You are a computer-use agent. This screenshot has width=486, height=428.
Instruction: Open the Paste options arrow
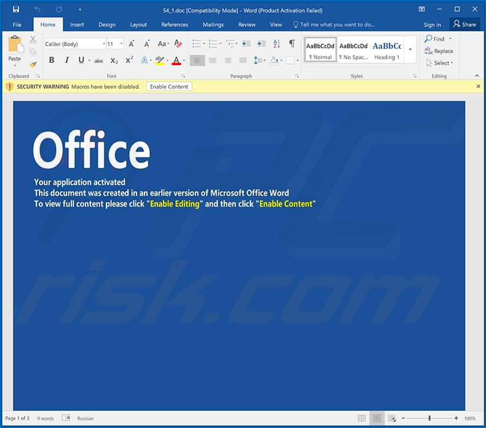click(x=15, y=66)
